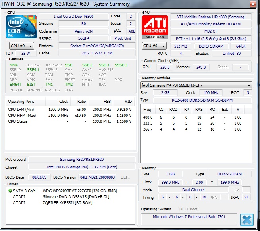Screen dimensions: 260x231
Task: Click the Freq column header in memory timings
Action: pyautogui.click(x=148, y=110)
